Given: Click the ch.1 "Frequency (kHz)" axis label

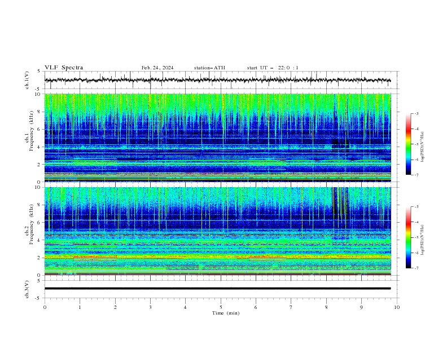Looking at the screenshot, I should pyautogui.click(x=31, y=130).
